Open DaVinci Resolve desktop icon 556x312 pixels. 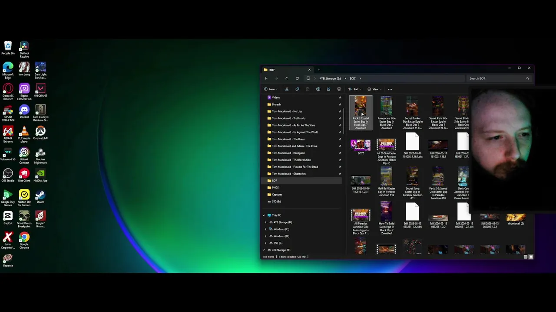coord(24,50)
